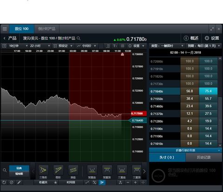The height and width of the screenshot is (192, 223).
Task: Select the 三角形 triangle pattern icon
Action: pyautogui.click(x=43, y=170)
